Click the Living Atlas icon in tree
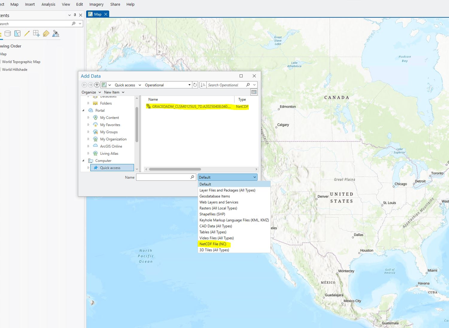The height and width of the screenshot is (328, 449). coord(95,154)
